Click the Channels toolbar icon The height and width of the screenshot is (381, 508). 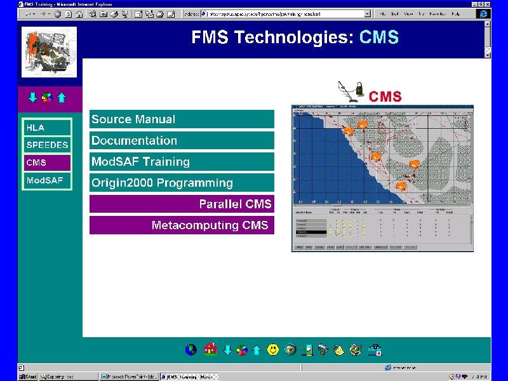click(x=124, y=14)
